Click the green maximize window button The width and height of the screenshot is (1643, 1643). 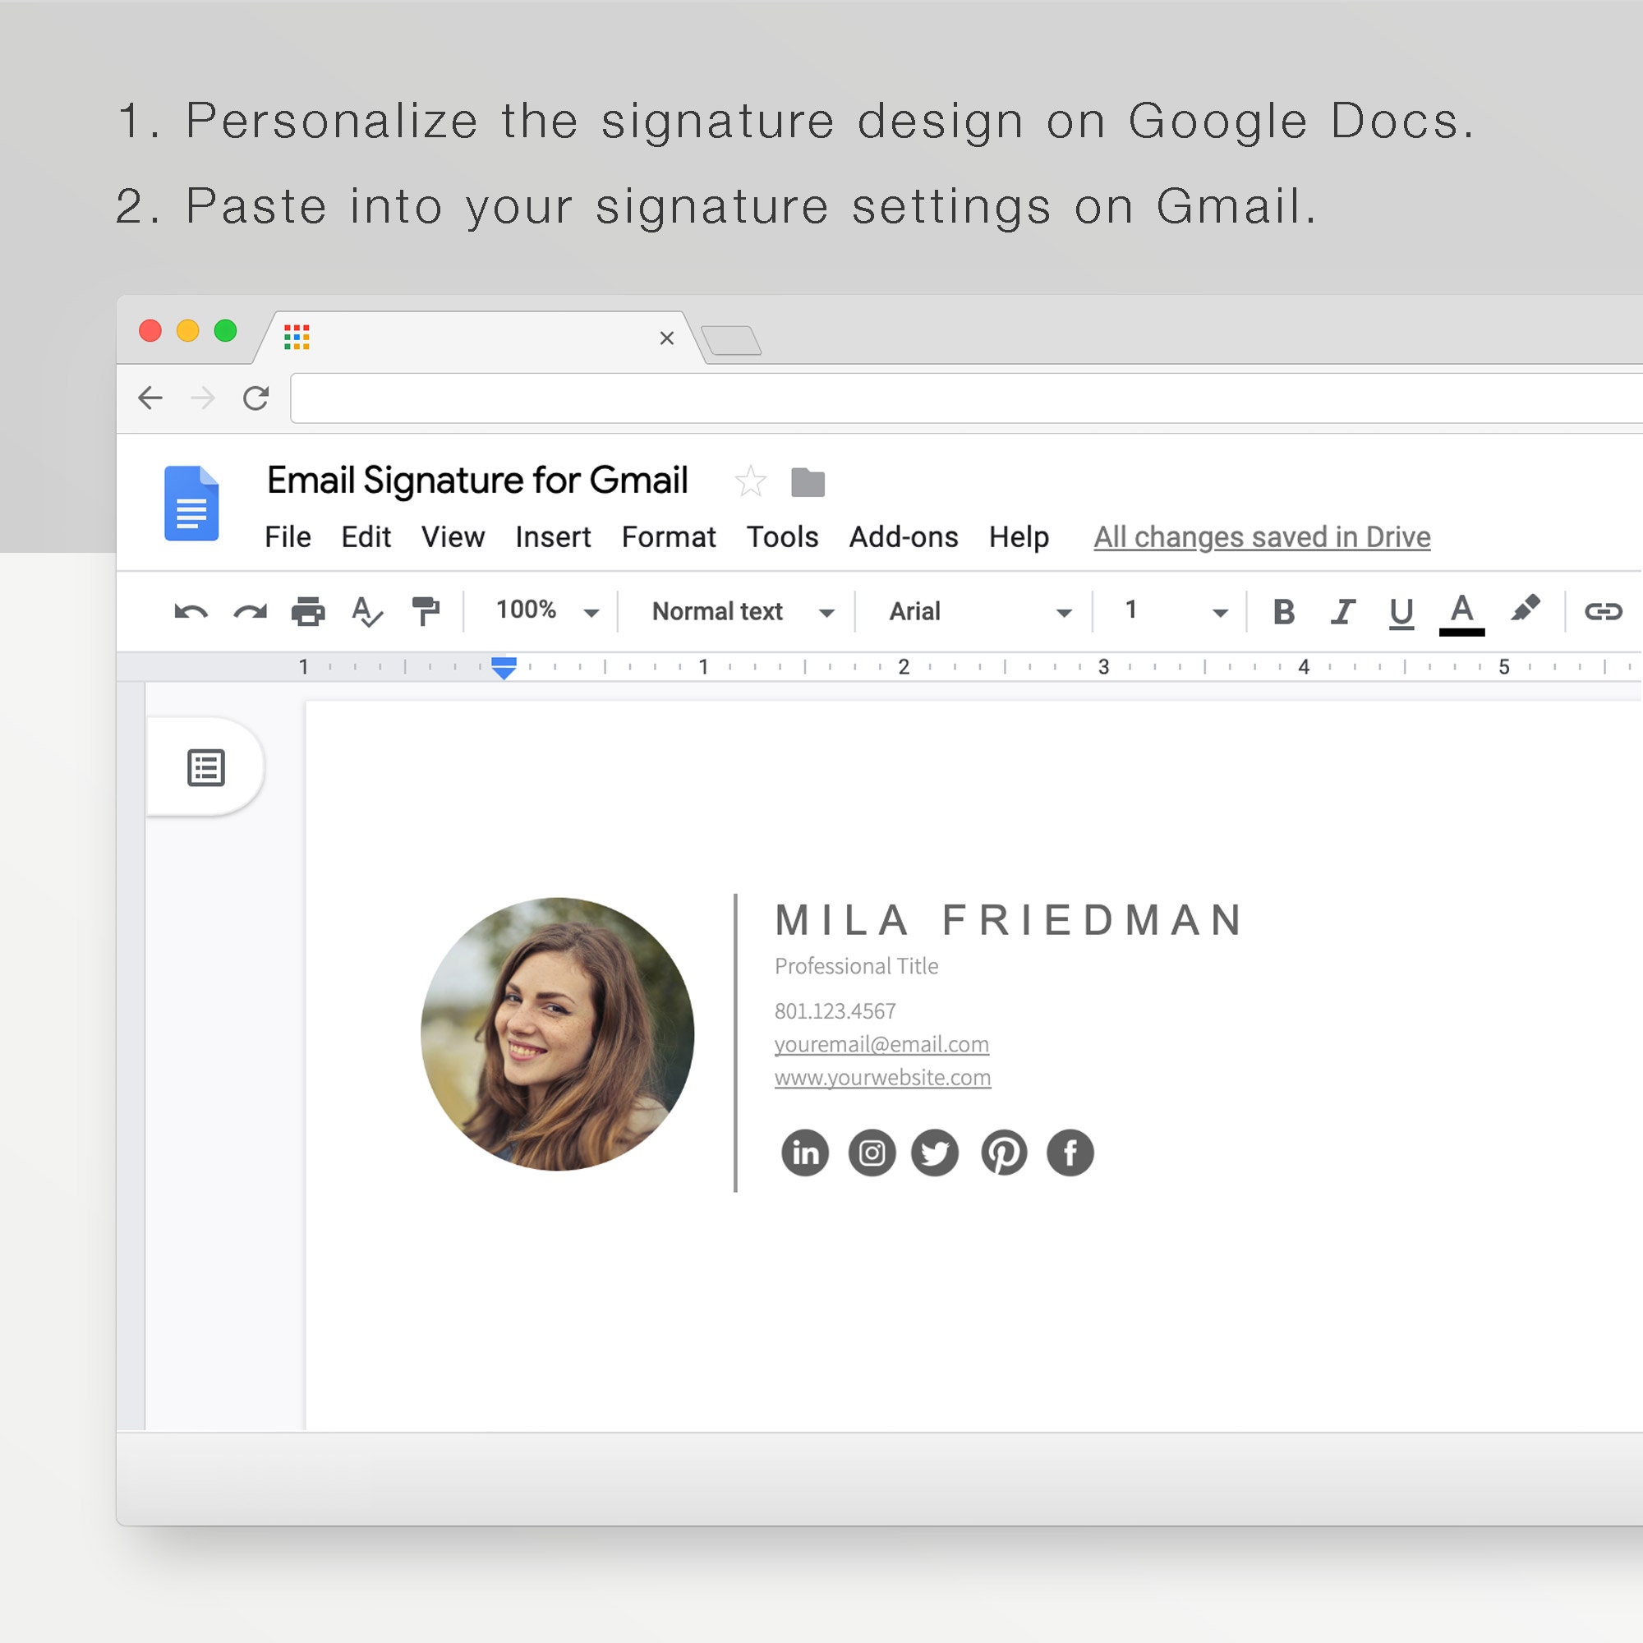click(x=225, y=331)
